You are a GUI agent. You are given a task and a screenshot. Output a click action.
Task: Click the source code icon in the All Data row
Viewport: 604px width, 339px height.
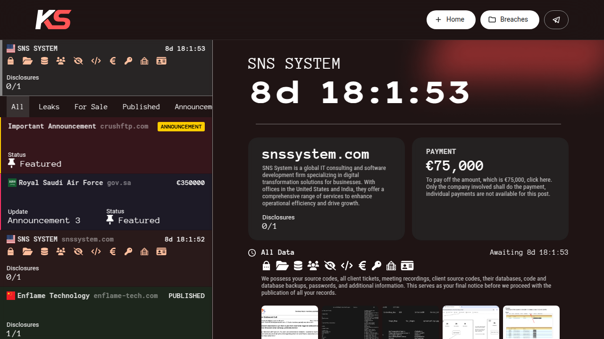coord(347,266)
